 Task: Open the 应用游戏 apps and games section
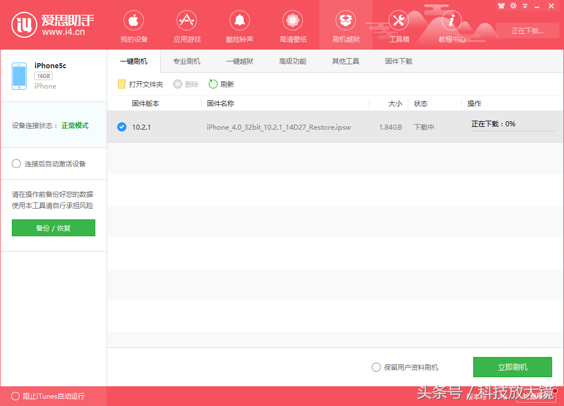(x=186, y=25)
